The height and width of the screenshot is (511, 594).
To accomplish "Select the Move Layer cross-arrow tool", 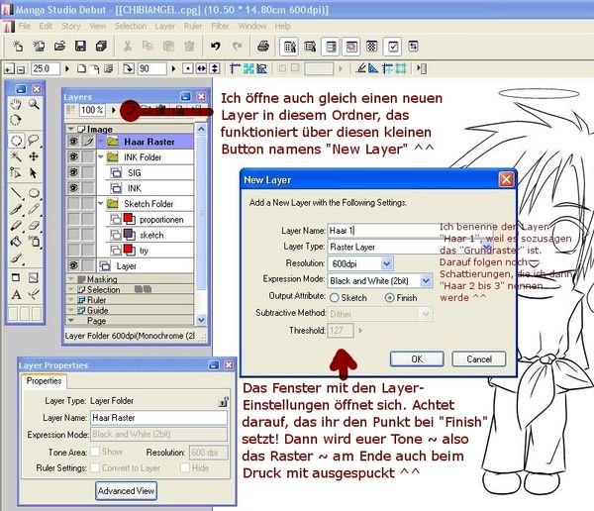I will click(34, 156).
